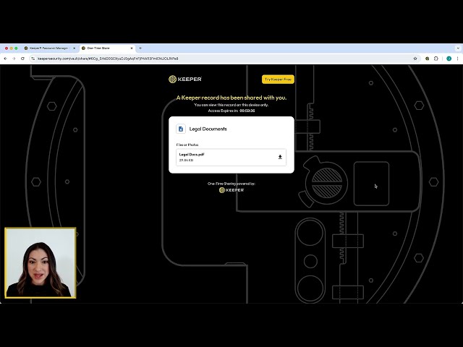Click the Legal Documents record file icon

[x=181, y=129]
